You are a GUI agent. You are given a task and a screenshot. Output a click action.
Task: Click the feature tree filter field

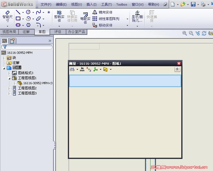(27, 47)
